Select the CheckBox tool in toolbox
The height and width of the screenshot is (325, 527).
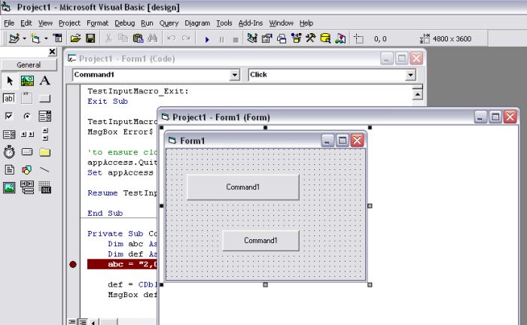tap(9, 116)
